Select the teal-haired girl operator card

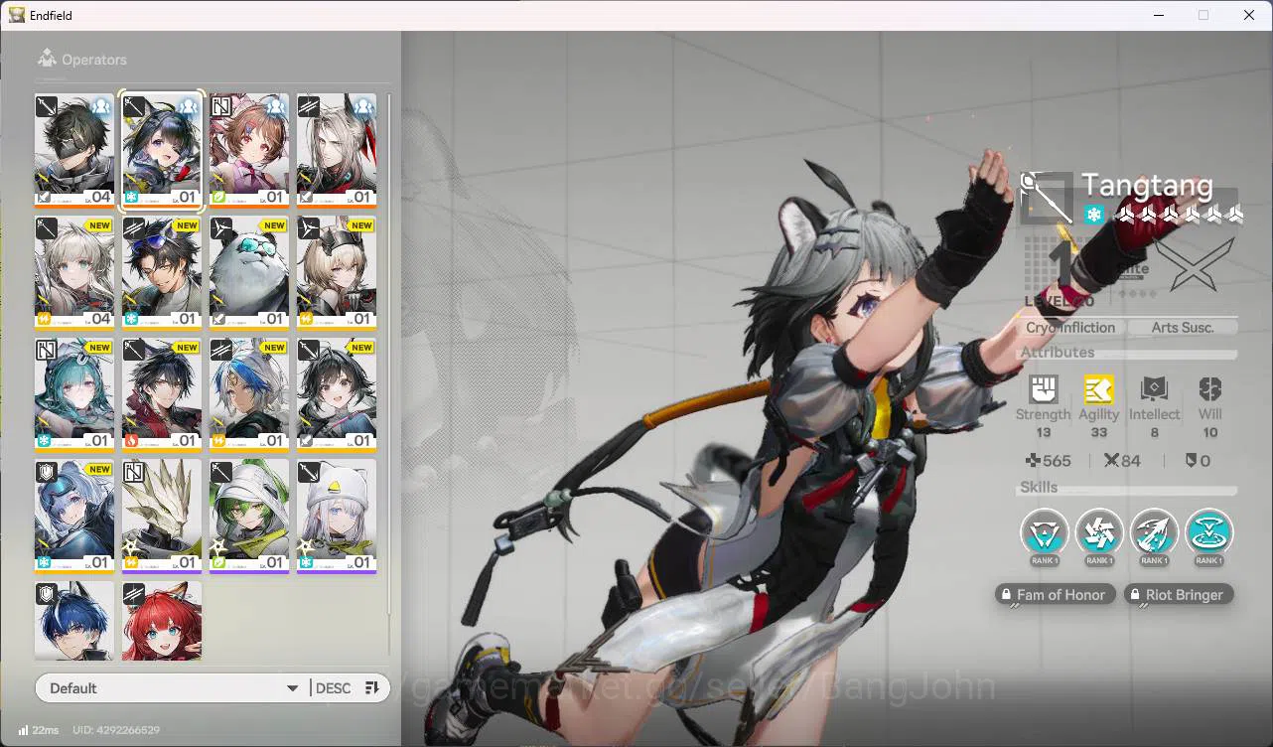[x=74, y=394]
